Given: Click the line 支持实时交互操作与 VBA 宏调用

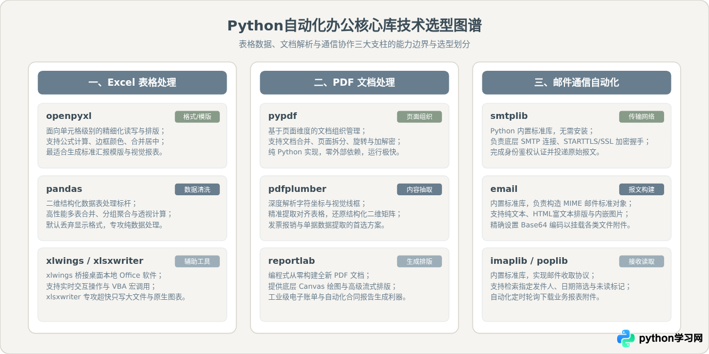Looking at the screenshot, I should pyautogui.click(x=101, y=286).
